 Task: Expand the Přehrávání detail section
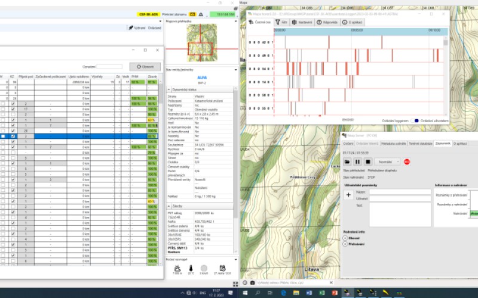[345, 243]
